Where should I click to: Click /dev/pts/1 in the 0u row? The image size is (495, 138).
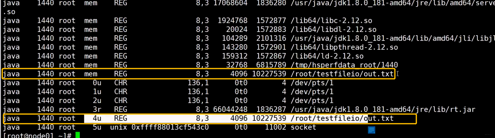click(312, 83)
